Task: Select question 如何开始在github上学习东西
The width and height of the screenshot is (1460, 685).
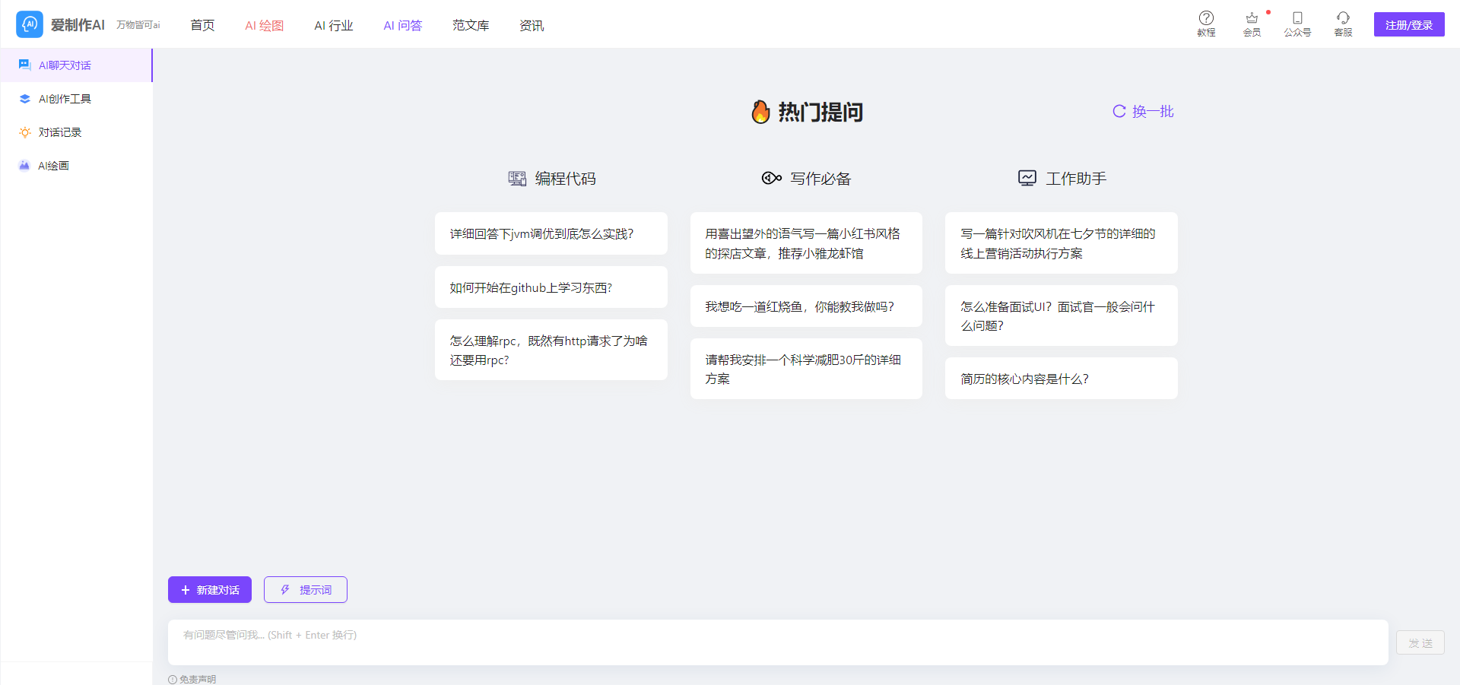Action: pos(551,287)
